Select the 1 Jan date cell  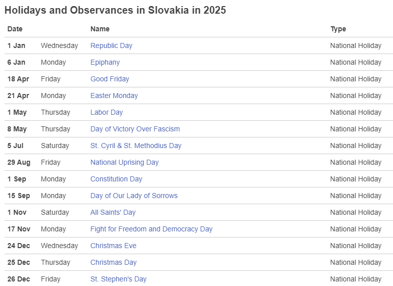tap(16, 45)
